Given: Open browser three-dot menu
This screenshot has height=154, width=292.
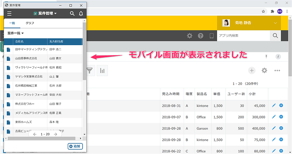Looking at the screenshot, I should click(287, 11).
